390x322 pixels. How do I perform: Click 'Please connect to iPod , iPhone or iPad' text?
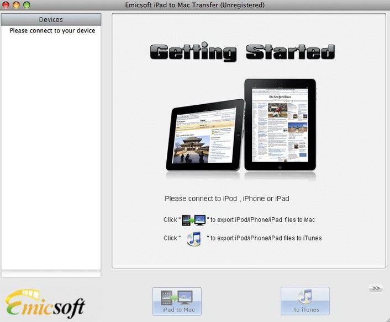227,198
